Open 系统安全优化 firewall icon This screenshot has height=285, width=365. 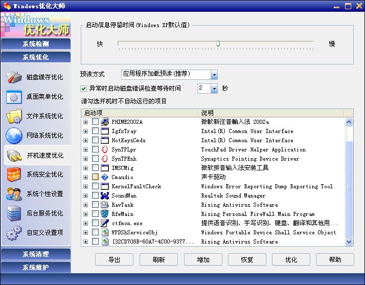pos(14,174)
